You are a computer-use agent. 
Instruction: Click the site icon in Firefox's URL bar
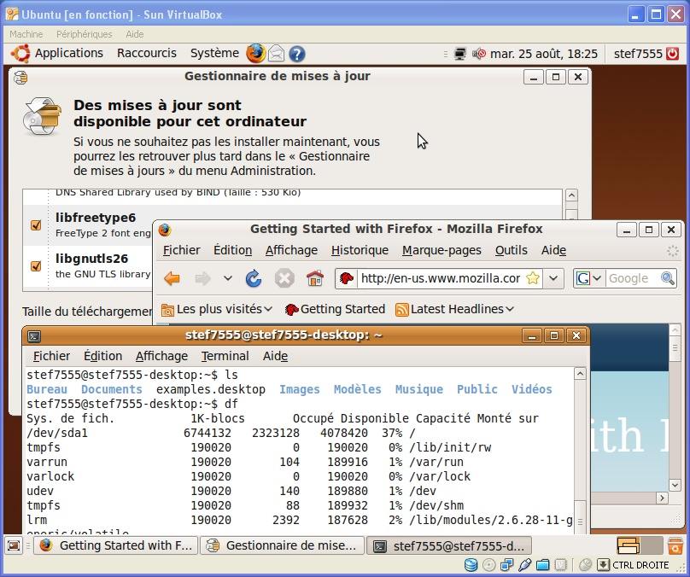tap(347, 278)
